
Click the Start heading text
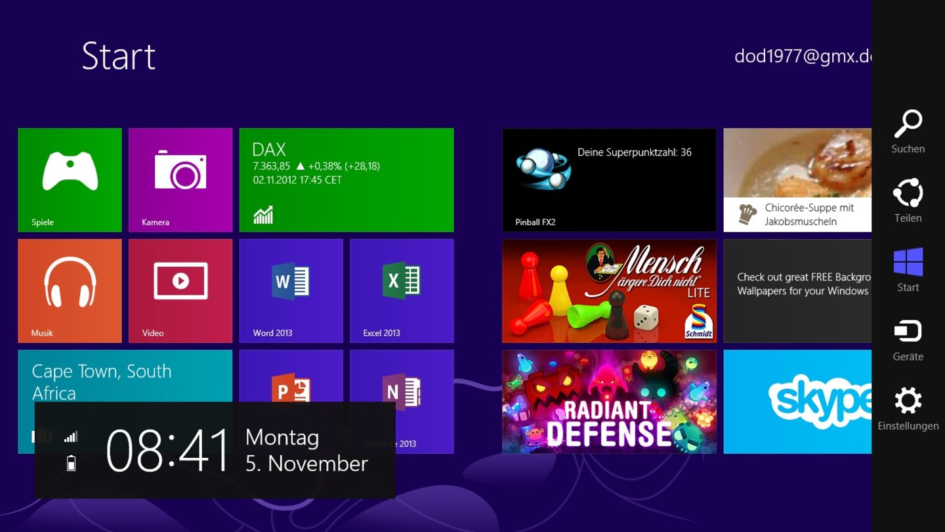pos(119,56)
